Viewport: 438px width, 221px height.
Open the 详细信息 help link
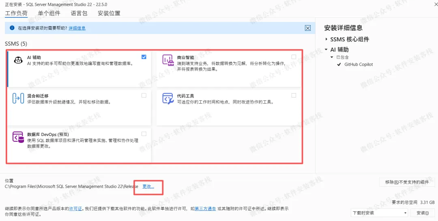click(x=77, y=28)
